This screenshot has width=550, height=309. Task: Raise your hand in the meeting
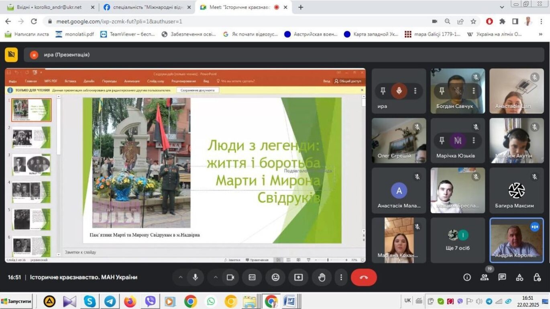[322, 277]
